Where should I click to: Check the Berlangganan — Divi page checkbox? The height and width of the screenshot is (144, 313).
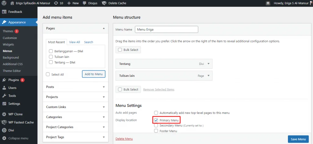[x=51, y=51]
